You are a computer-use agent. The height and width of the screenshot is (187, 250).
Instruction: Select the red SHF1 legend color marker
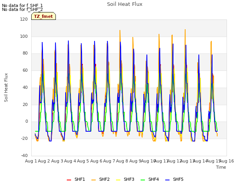point(69,180)
